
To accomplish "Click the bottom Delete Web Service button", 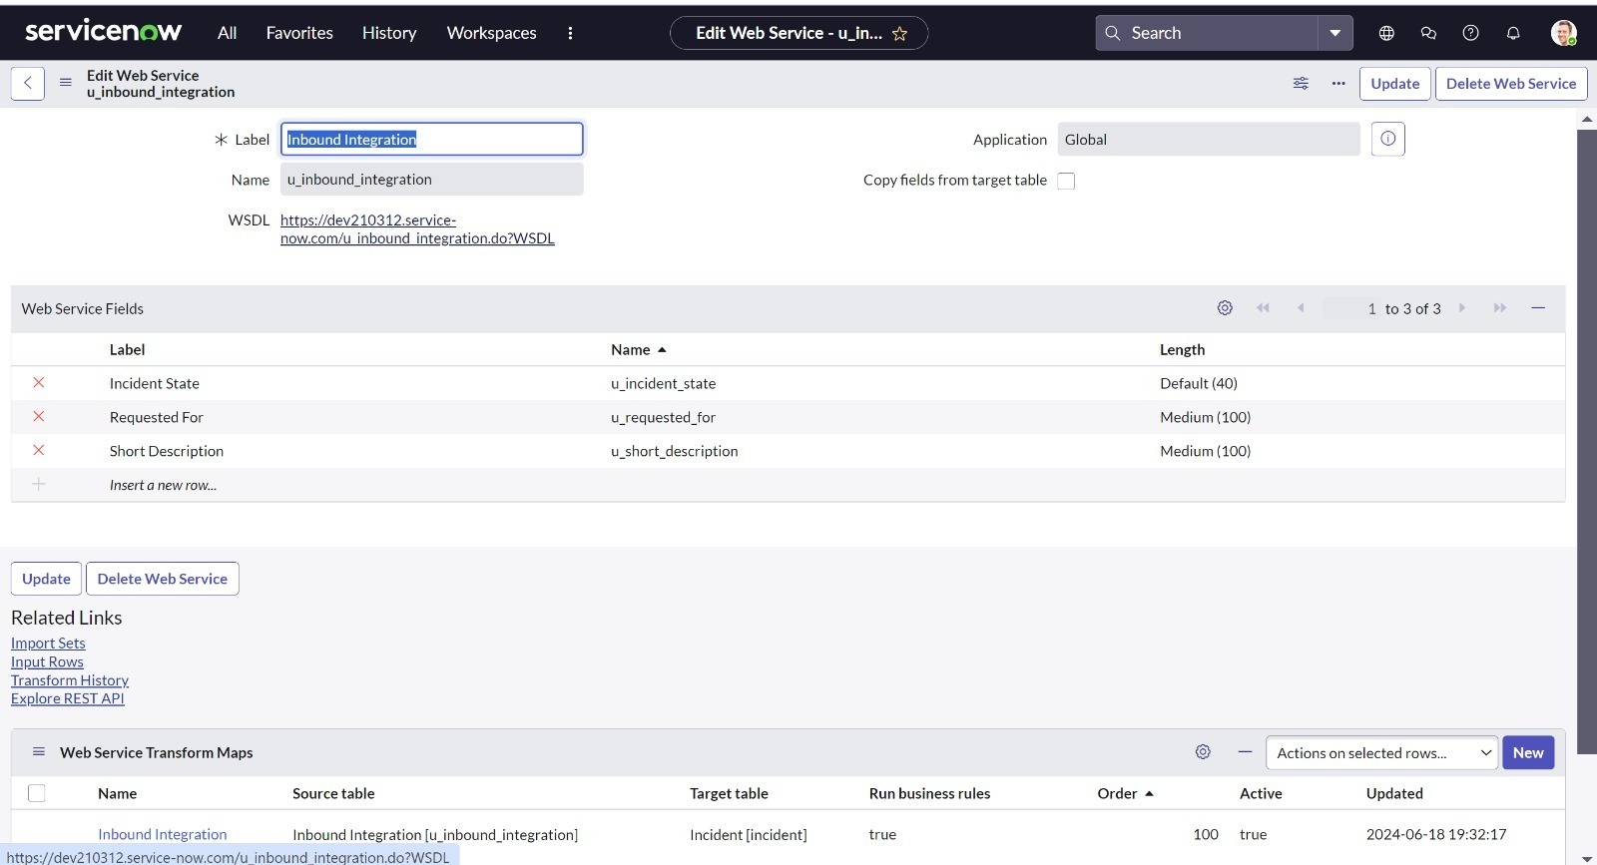I will pyautogui.click(x=162, y=579).
